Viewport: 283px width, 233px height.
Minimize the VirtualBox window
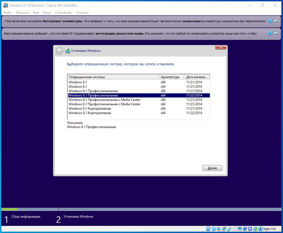click(x=250, y=5)
